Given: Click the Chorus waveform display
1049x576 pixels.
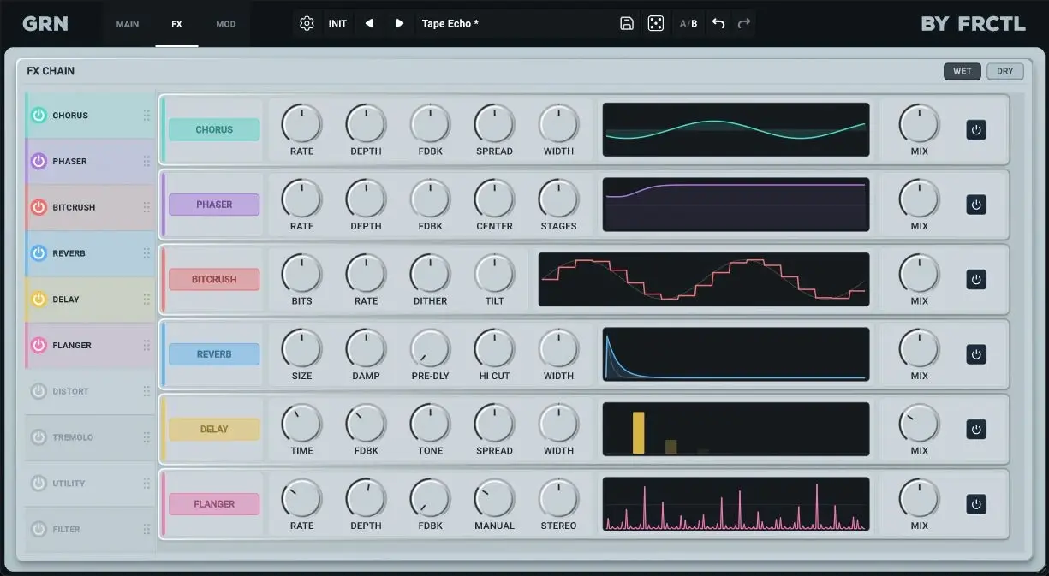Looking at the screenshot, I should point(736,130).
